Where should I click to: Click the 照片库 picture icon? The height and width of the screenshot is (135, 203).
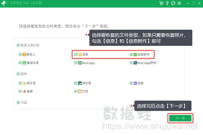coord(80,83)
